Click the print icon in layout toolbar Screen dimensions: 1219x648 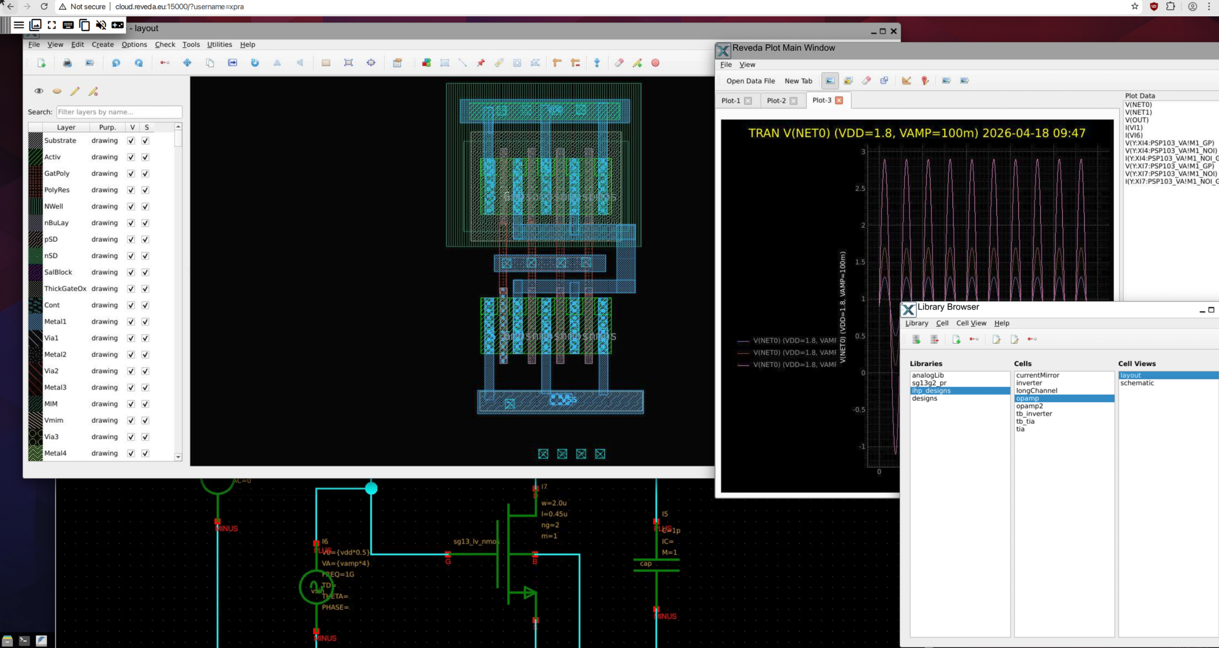[x=67, y=63]
